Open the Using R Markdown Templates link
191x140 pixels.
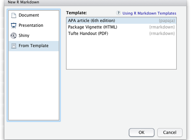(x=149, y=13)
